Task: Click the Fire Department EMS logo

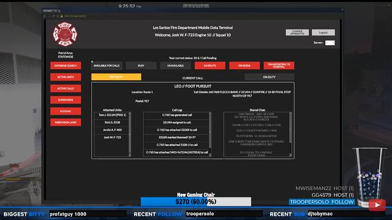Action: (65, 34)
